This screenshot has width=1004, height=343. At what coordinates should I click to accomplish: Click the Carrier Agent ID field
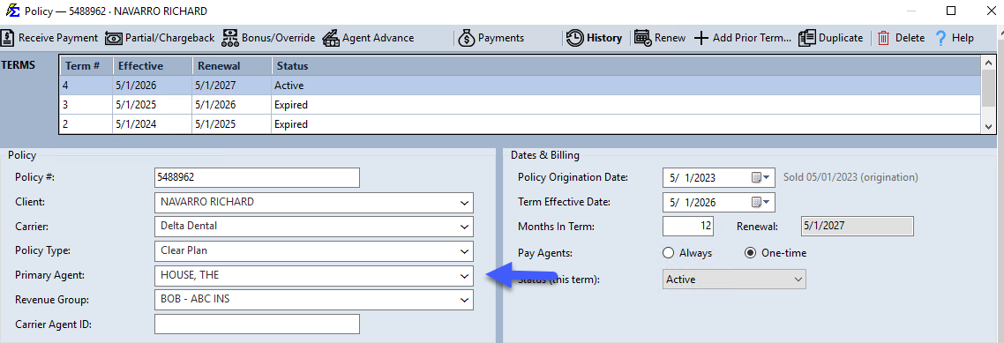pyautogui.click(x=257, y=324)
